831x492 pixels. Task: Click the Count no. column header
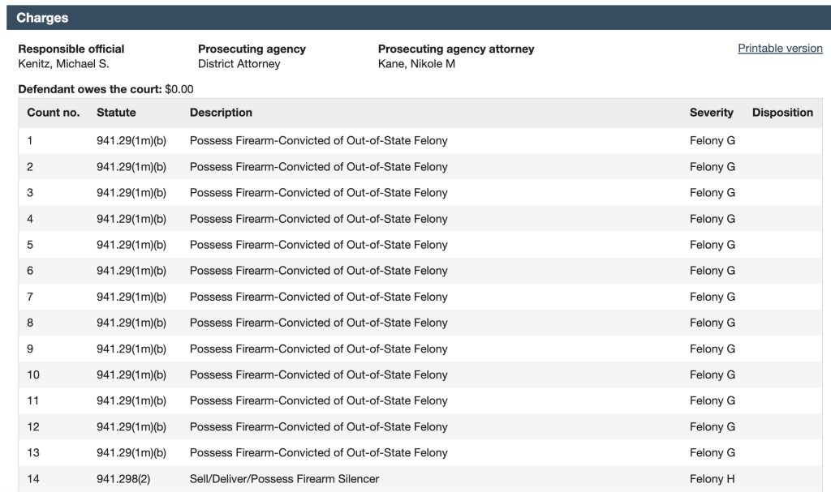coord(54,113)
